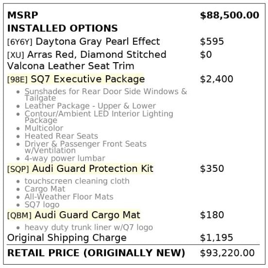Click the $350 protection kit price
The width and height of the screenshot is (268, 268).
tap(212, 168)
